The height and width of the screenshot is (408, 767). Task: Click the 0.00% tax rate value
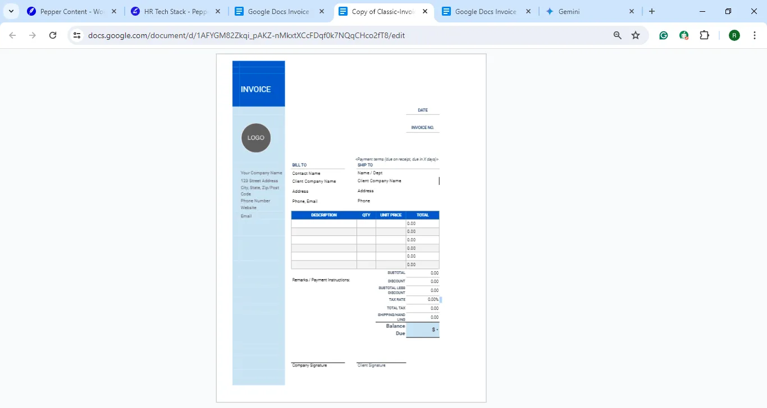pos(433,300)
